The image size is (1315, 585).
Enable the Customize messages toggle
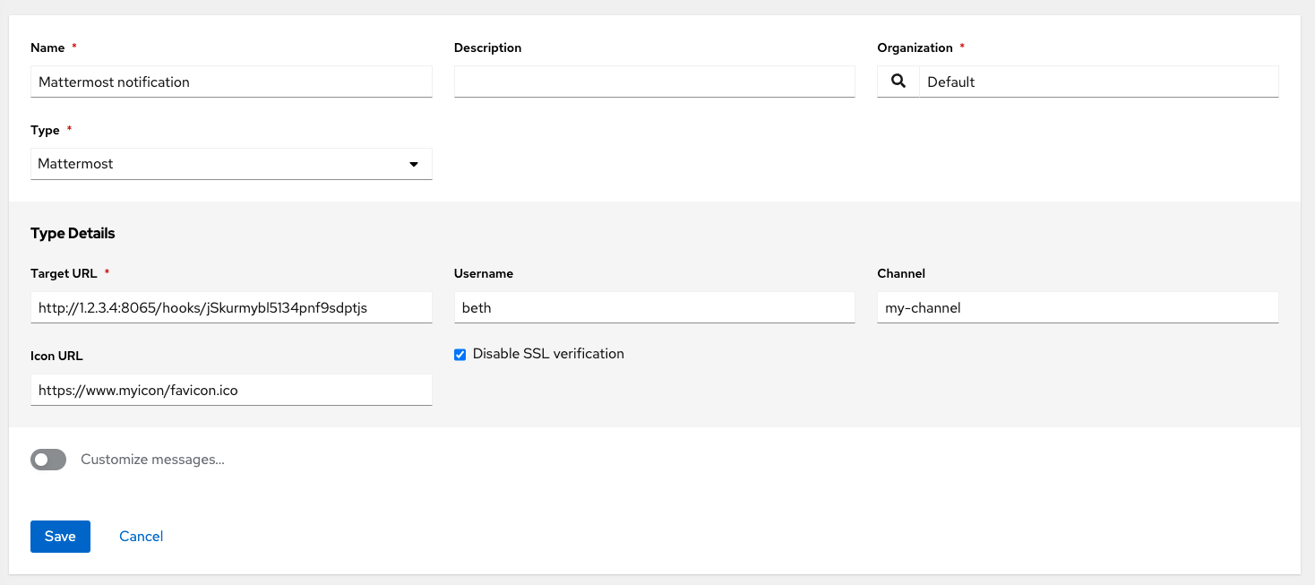pyautogui.click(x=47, y=459)
